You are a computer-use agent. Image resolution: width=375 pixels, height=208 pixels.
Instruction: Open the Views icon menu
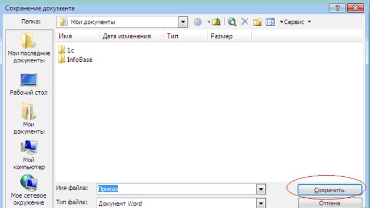pos(270,22)
